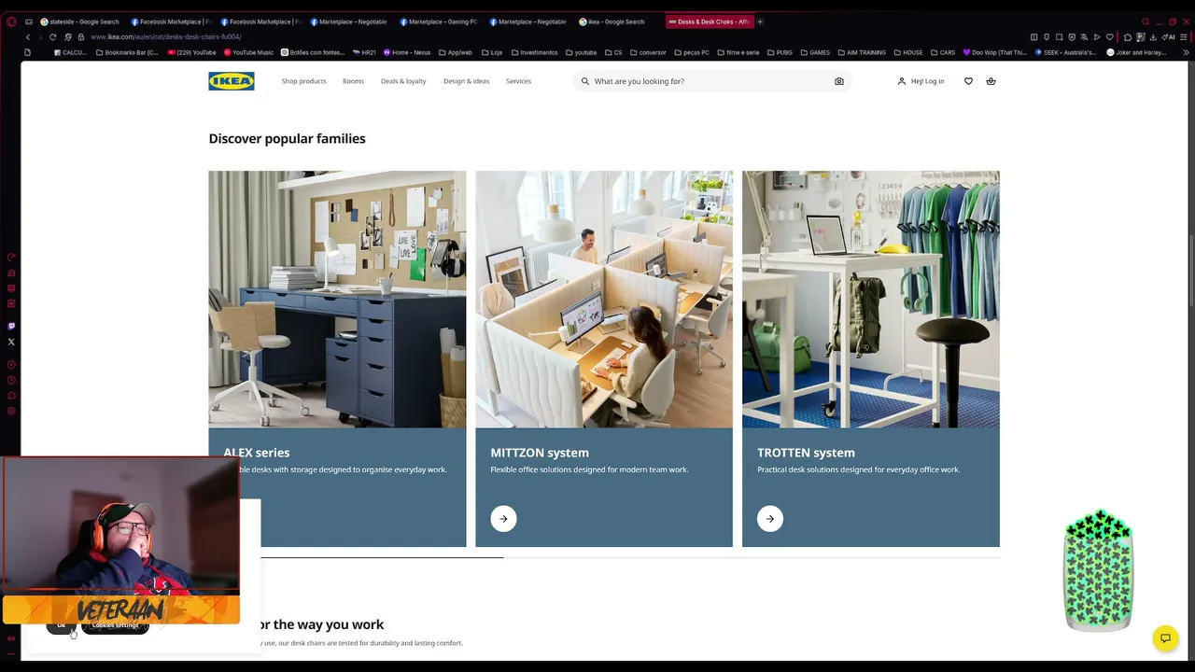Open Deals & loyalty menu
This screenshot has height=672, width=1195.
pos(403,81)
